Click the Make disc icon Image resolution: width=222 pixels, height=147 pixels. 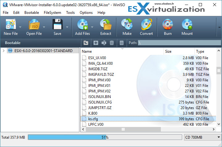[127, 24]
